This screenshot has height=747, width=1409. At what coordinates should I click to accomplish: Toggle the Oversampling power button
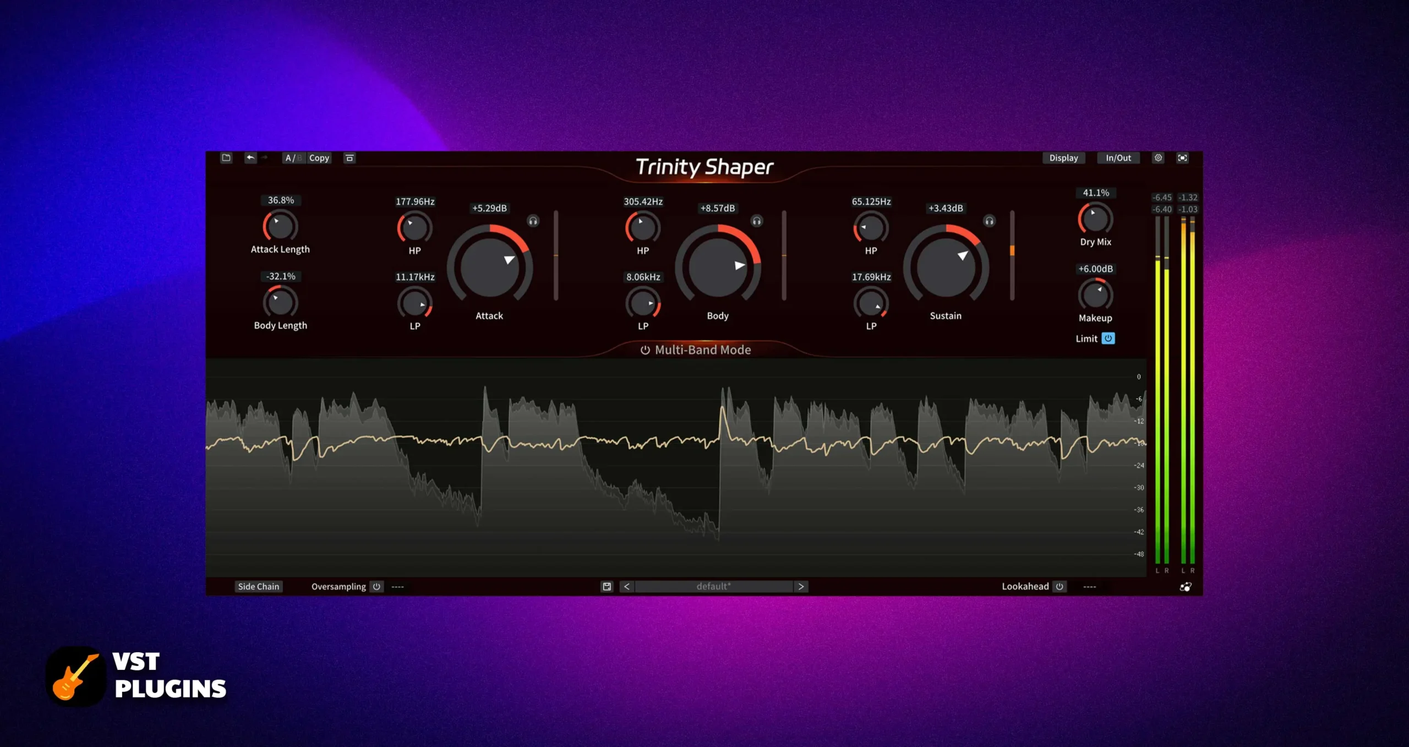click(376, 586)
